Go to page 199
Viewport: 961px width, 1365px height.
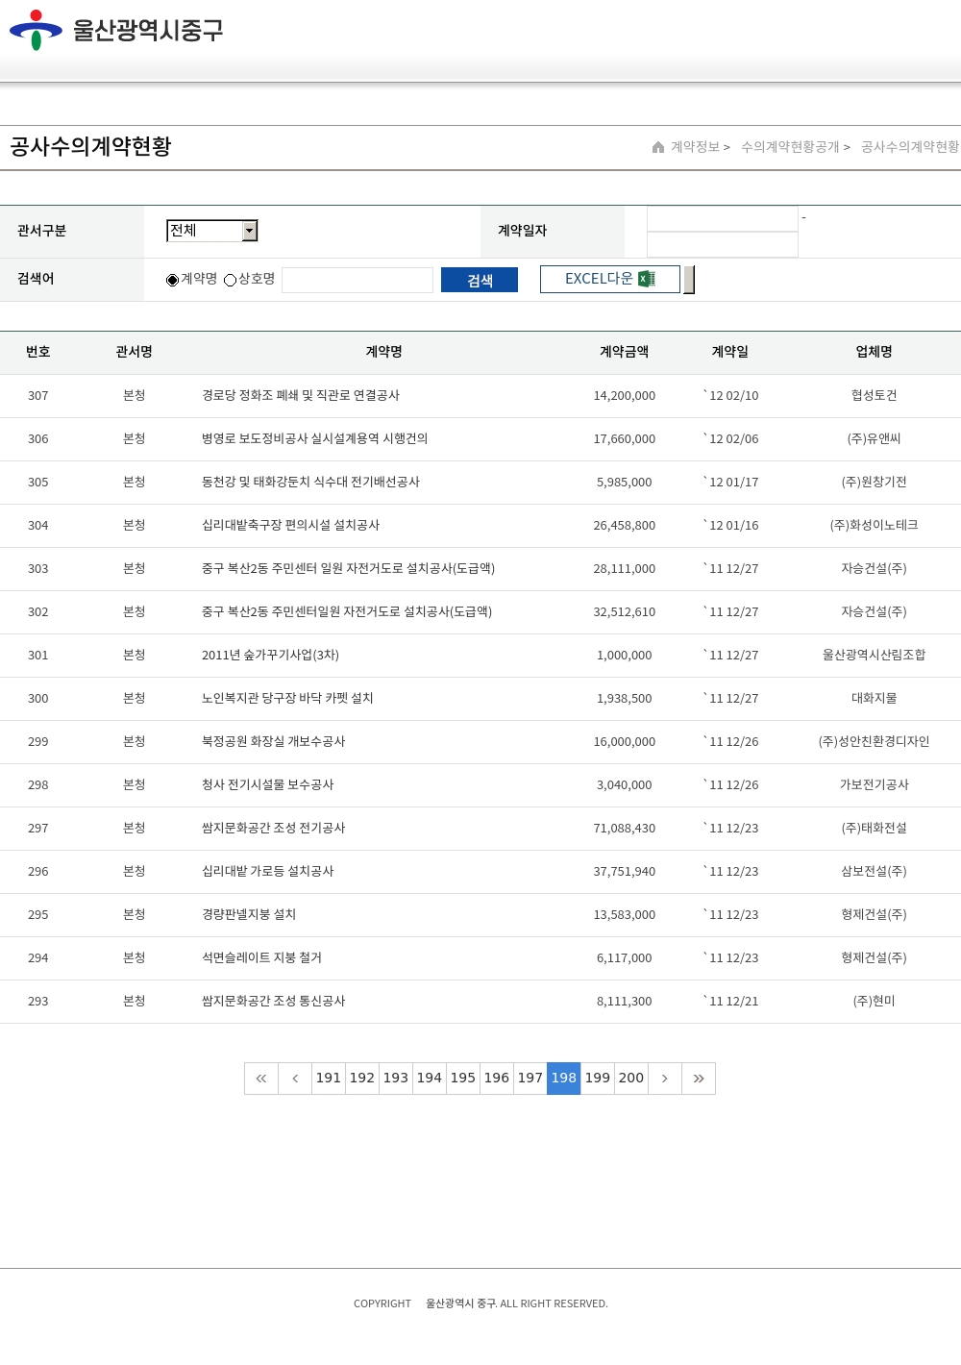[598, 1079]
